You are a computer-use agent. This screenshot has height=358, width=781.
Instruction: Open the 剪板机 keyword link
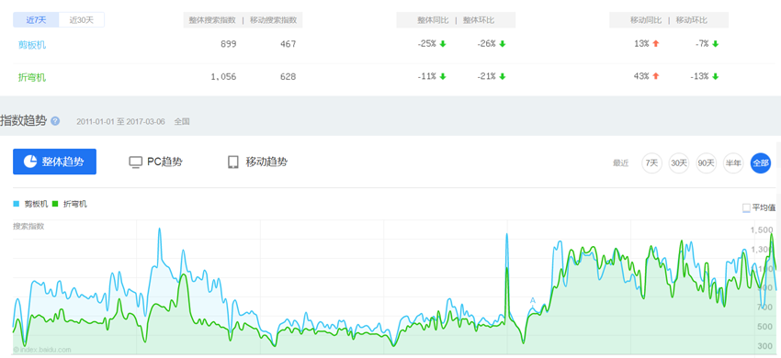[32, 45]
